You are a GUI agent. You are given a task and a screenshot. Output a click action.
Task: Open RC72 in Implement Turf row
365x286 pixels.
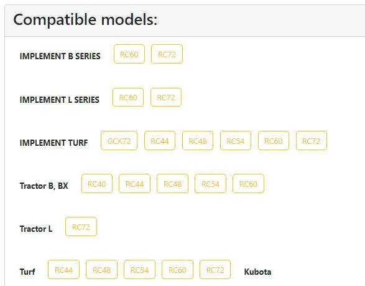click(x=312, y=141)
